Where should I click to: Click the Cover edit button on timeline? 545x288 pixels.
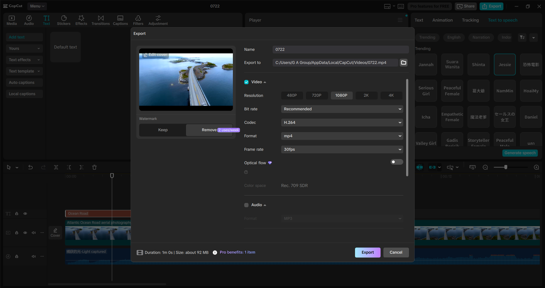click(55, 233)
